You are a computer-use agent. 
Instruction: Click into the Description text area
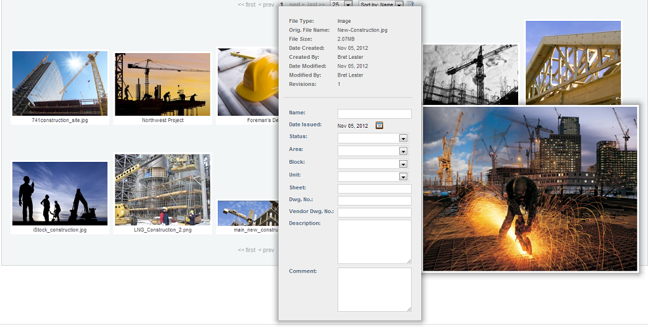pyautogui.click(x=374, y=241)
